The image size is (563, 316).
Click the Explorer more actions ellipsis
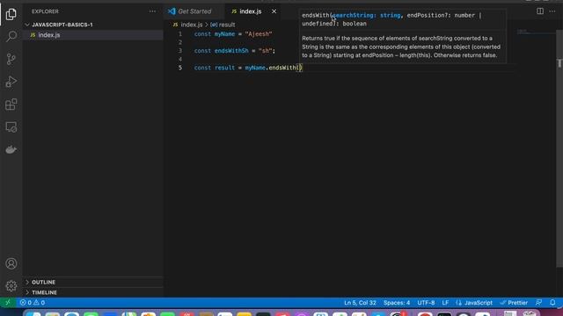click(x=152, y=11)
